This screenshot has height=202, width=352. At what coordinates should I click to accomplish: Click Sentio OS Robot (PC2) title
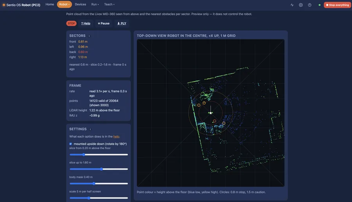coord(23,5)
